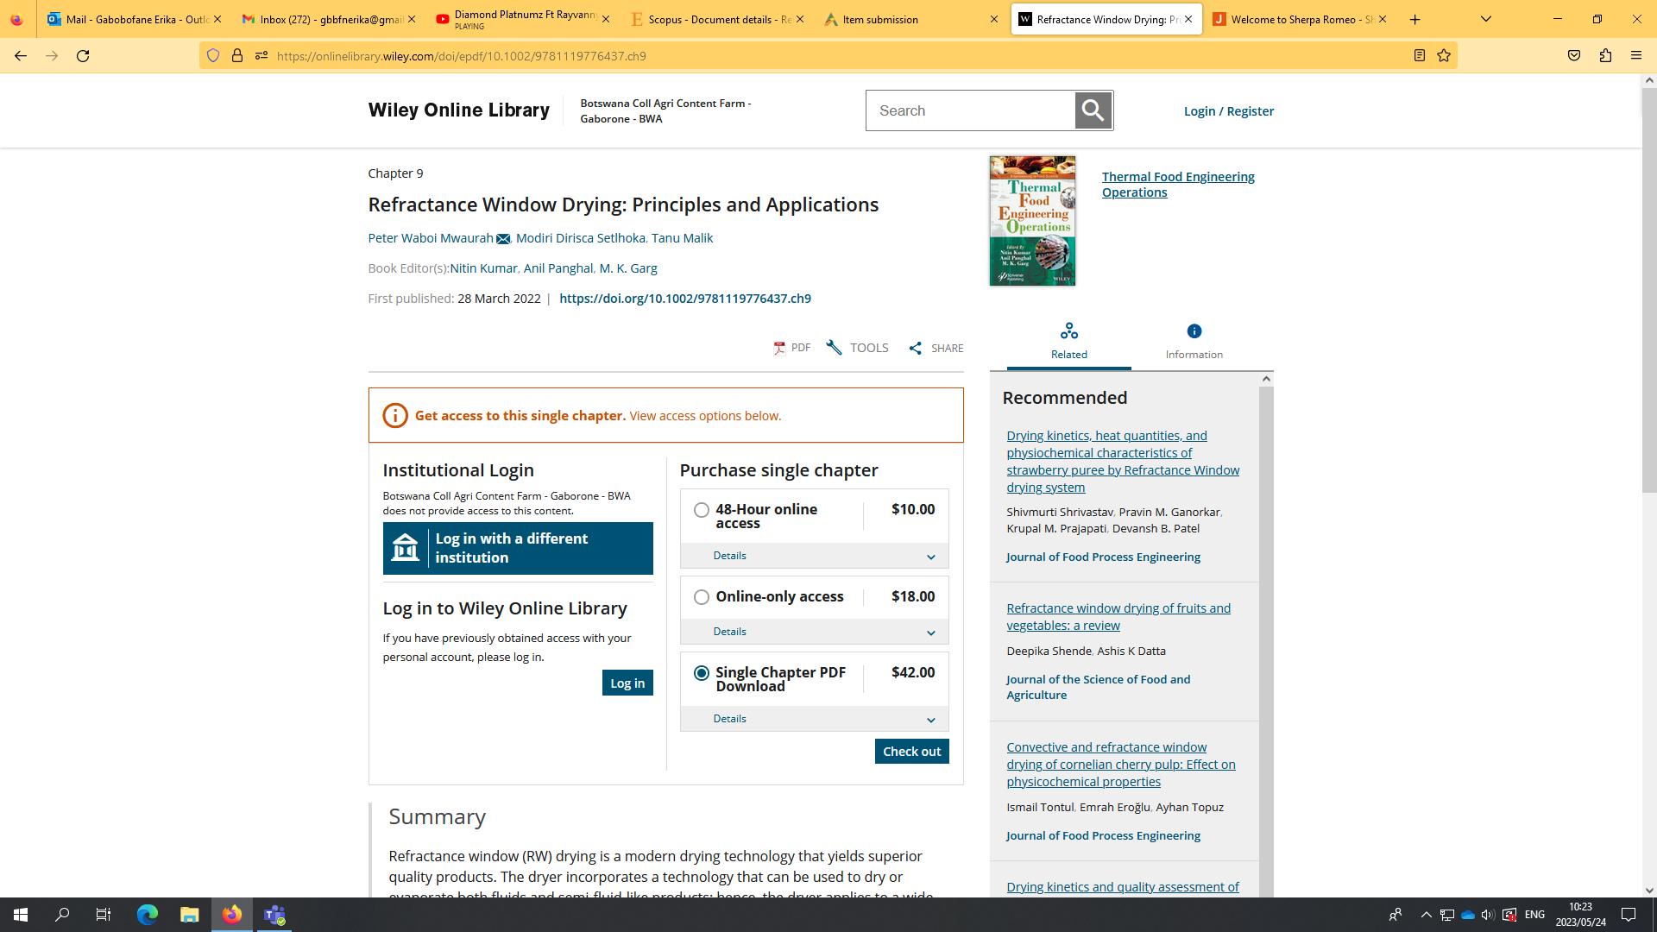Expand Details under Single Chapter PDF Download
The height and width of the screenshot is (932, 1657).
pos(815,719)
